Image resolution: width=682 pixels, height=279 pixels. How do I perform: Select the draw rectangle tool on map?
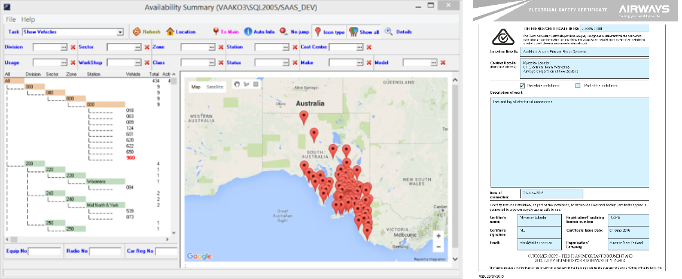pyautogui.click(x=255, y=84)
